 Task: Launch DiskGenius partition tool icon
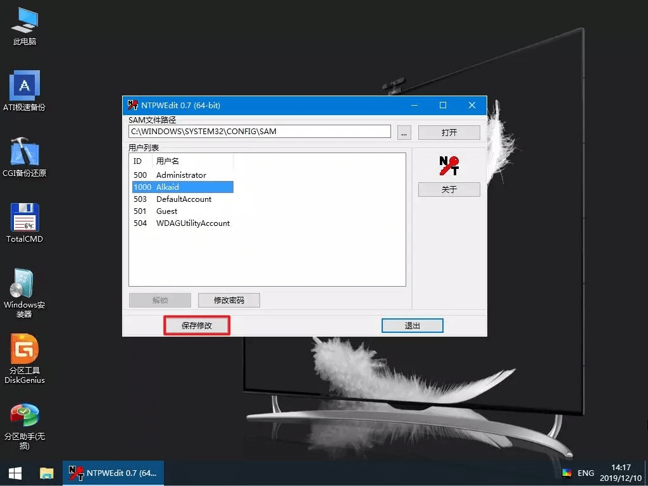24,349
